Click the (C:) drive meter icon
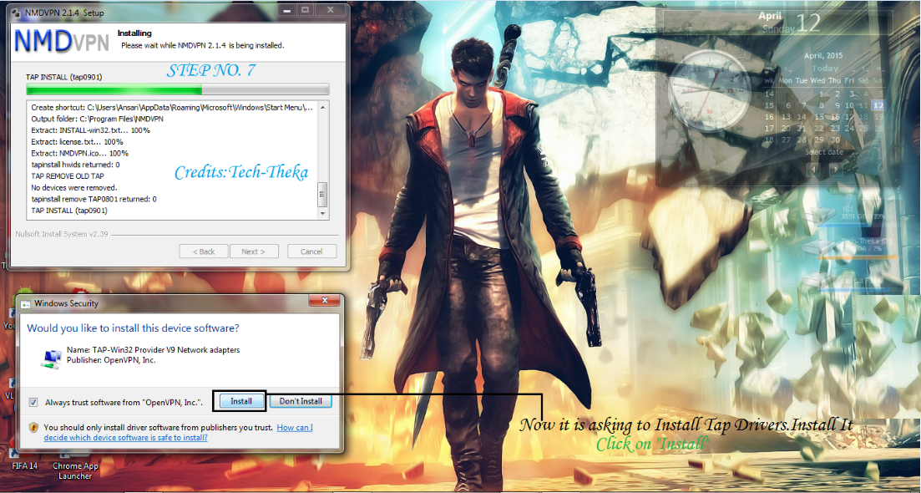The image size is (921, 493). coord(821,215)
